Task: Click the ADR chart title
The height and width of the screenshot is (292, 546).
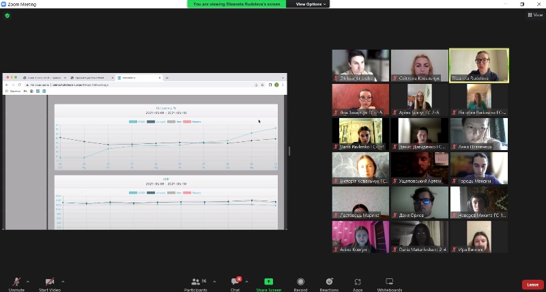Action: pos(166,179)
